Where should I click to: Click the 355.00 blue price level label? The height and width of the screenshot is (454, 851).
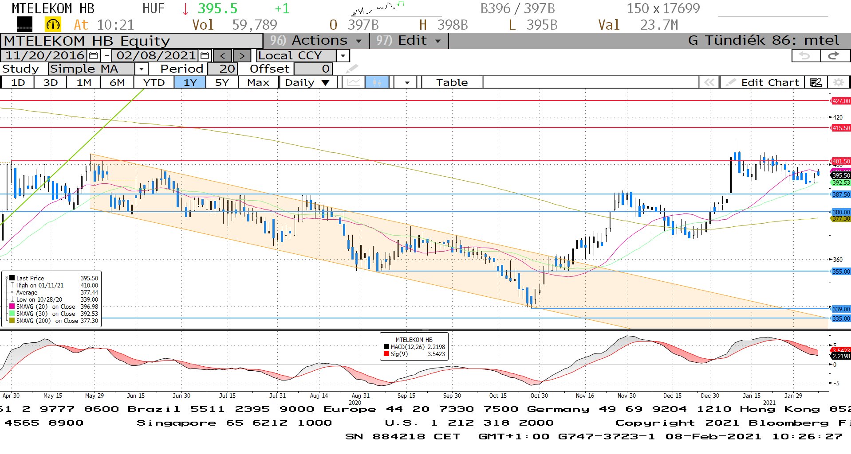point(840,272)
